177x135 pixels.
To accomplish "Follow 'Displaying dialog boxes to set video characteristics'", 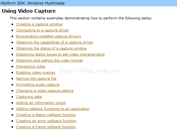I will (x=60, y=54).
